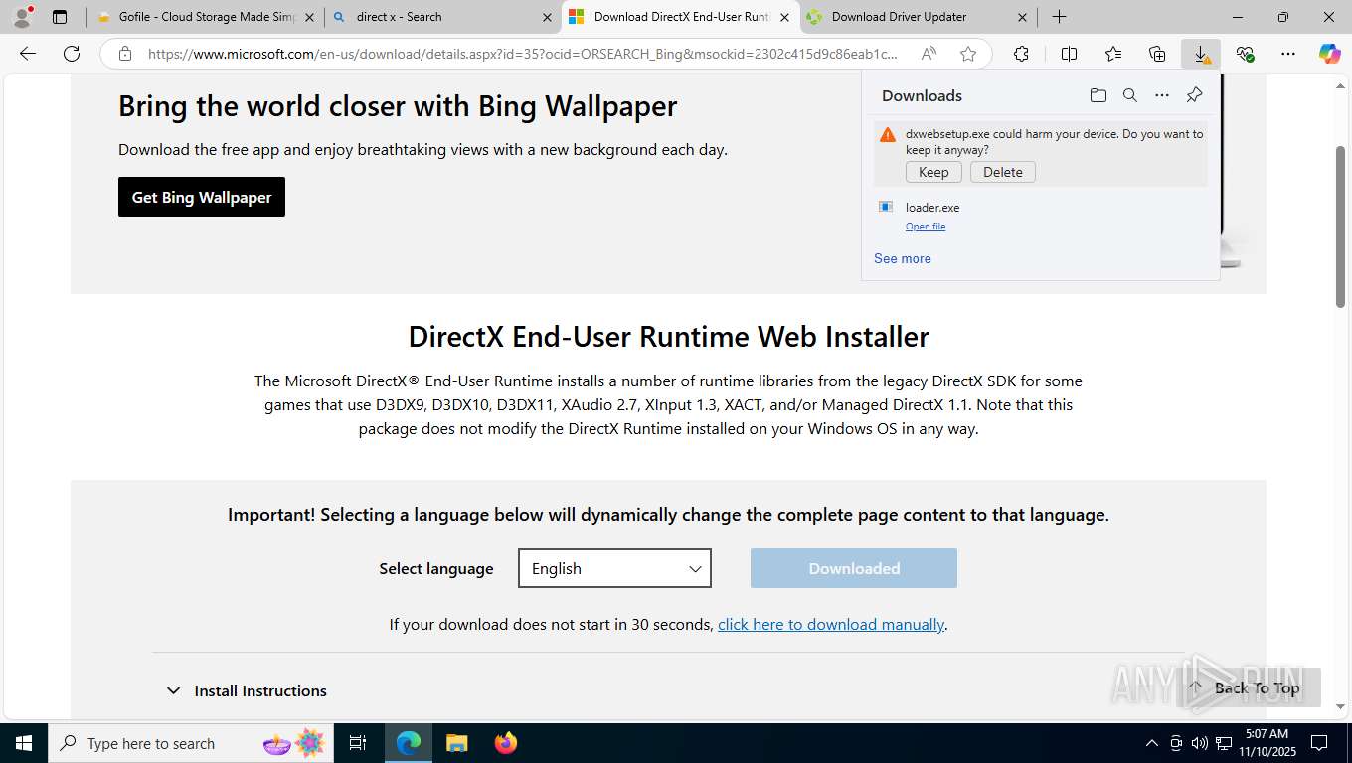
Task: Click the scrollbar down arrow
Action: pos(1340,707)
